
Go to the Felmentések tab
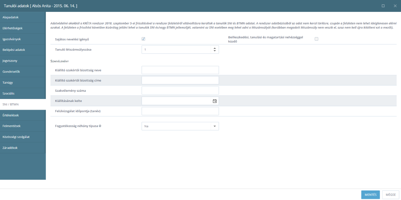click(23, 126)
